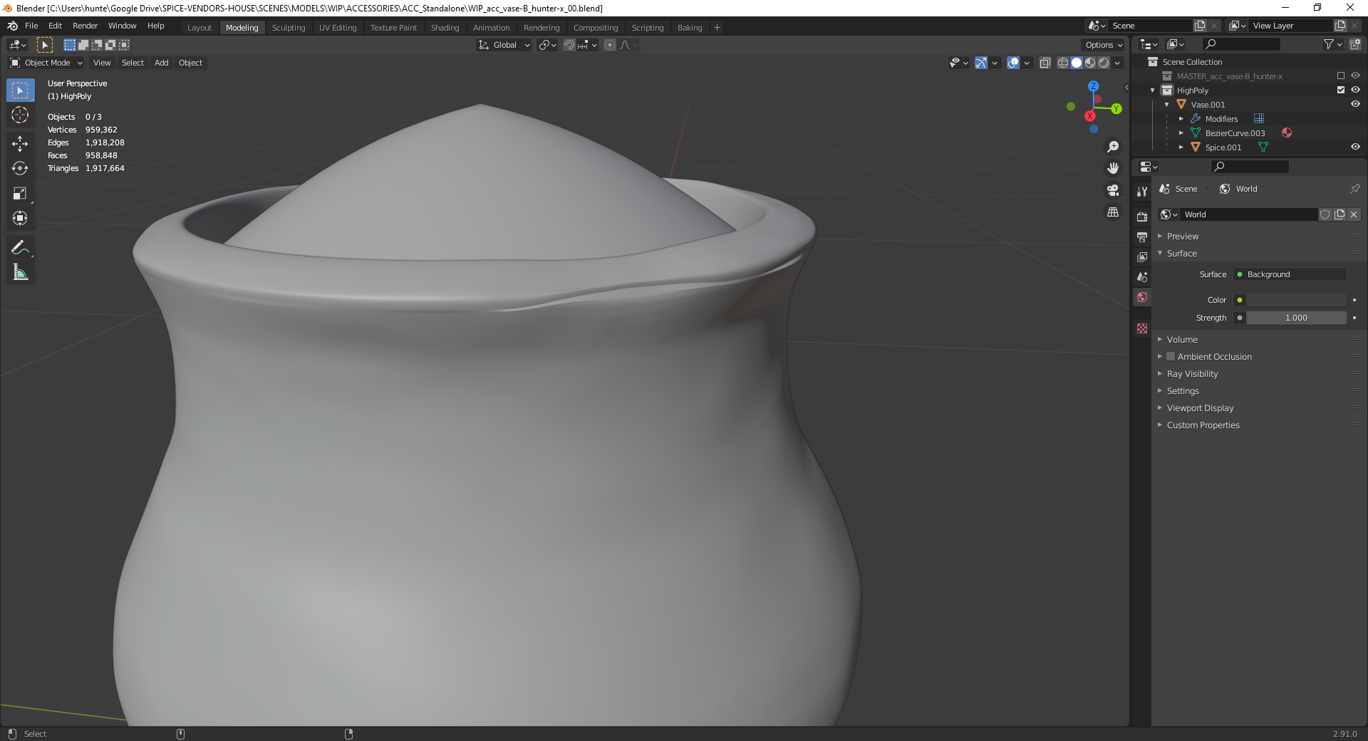Click the Background surface shader button
The width and height of the screenshot is (1368, 741).
point(1290,274)
